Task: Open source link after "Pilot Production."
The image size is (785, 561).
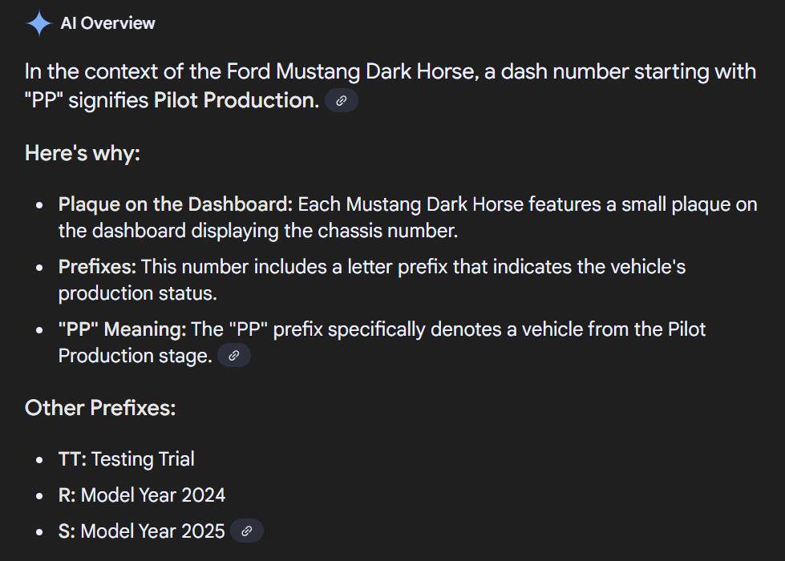Action: pos(342,101)
